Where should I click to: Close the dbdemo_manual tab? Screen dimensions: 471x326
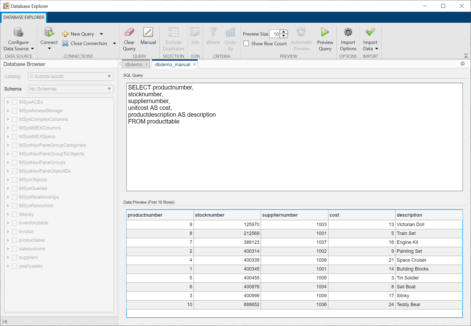click(x=194, y=65)
